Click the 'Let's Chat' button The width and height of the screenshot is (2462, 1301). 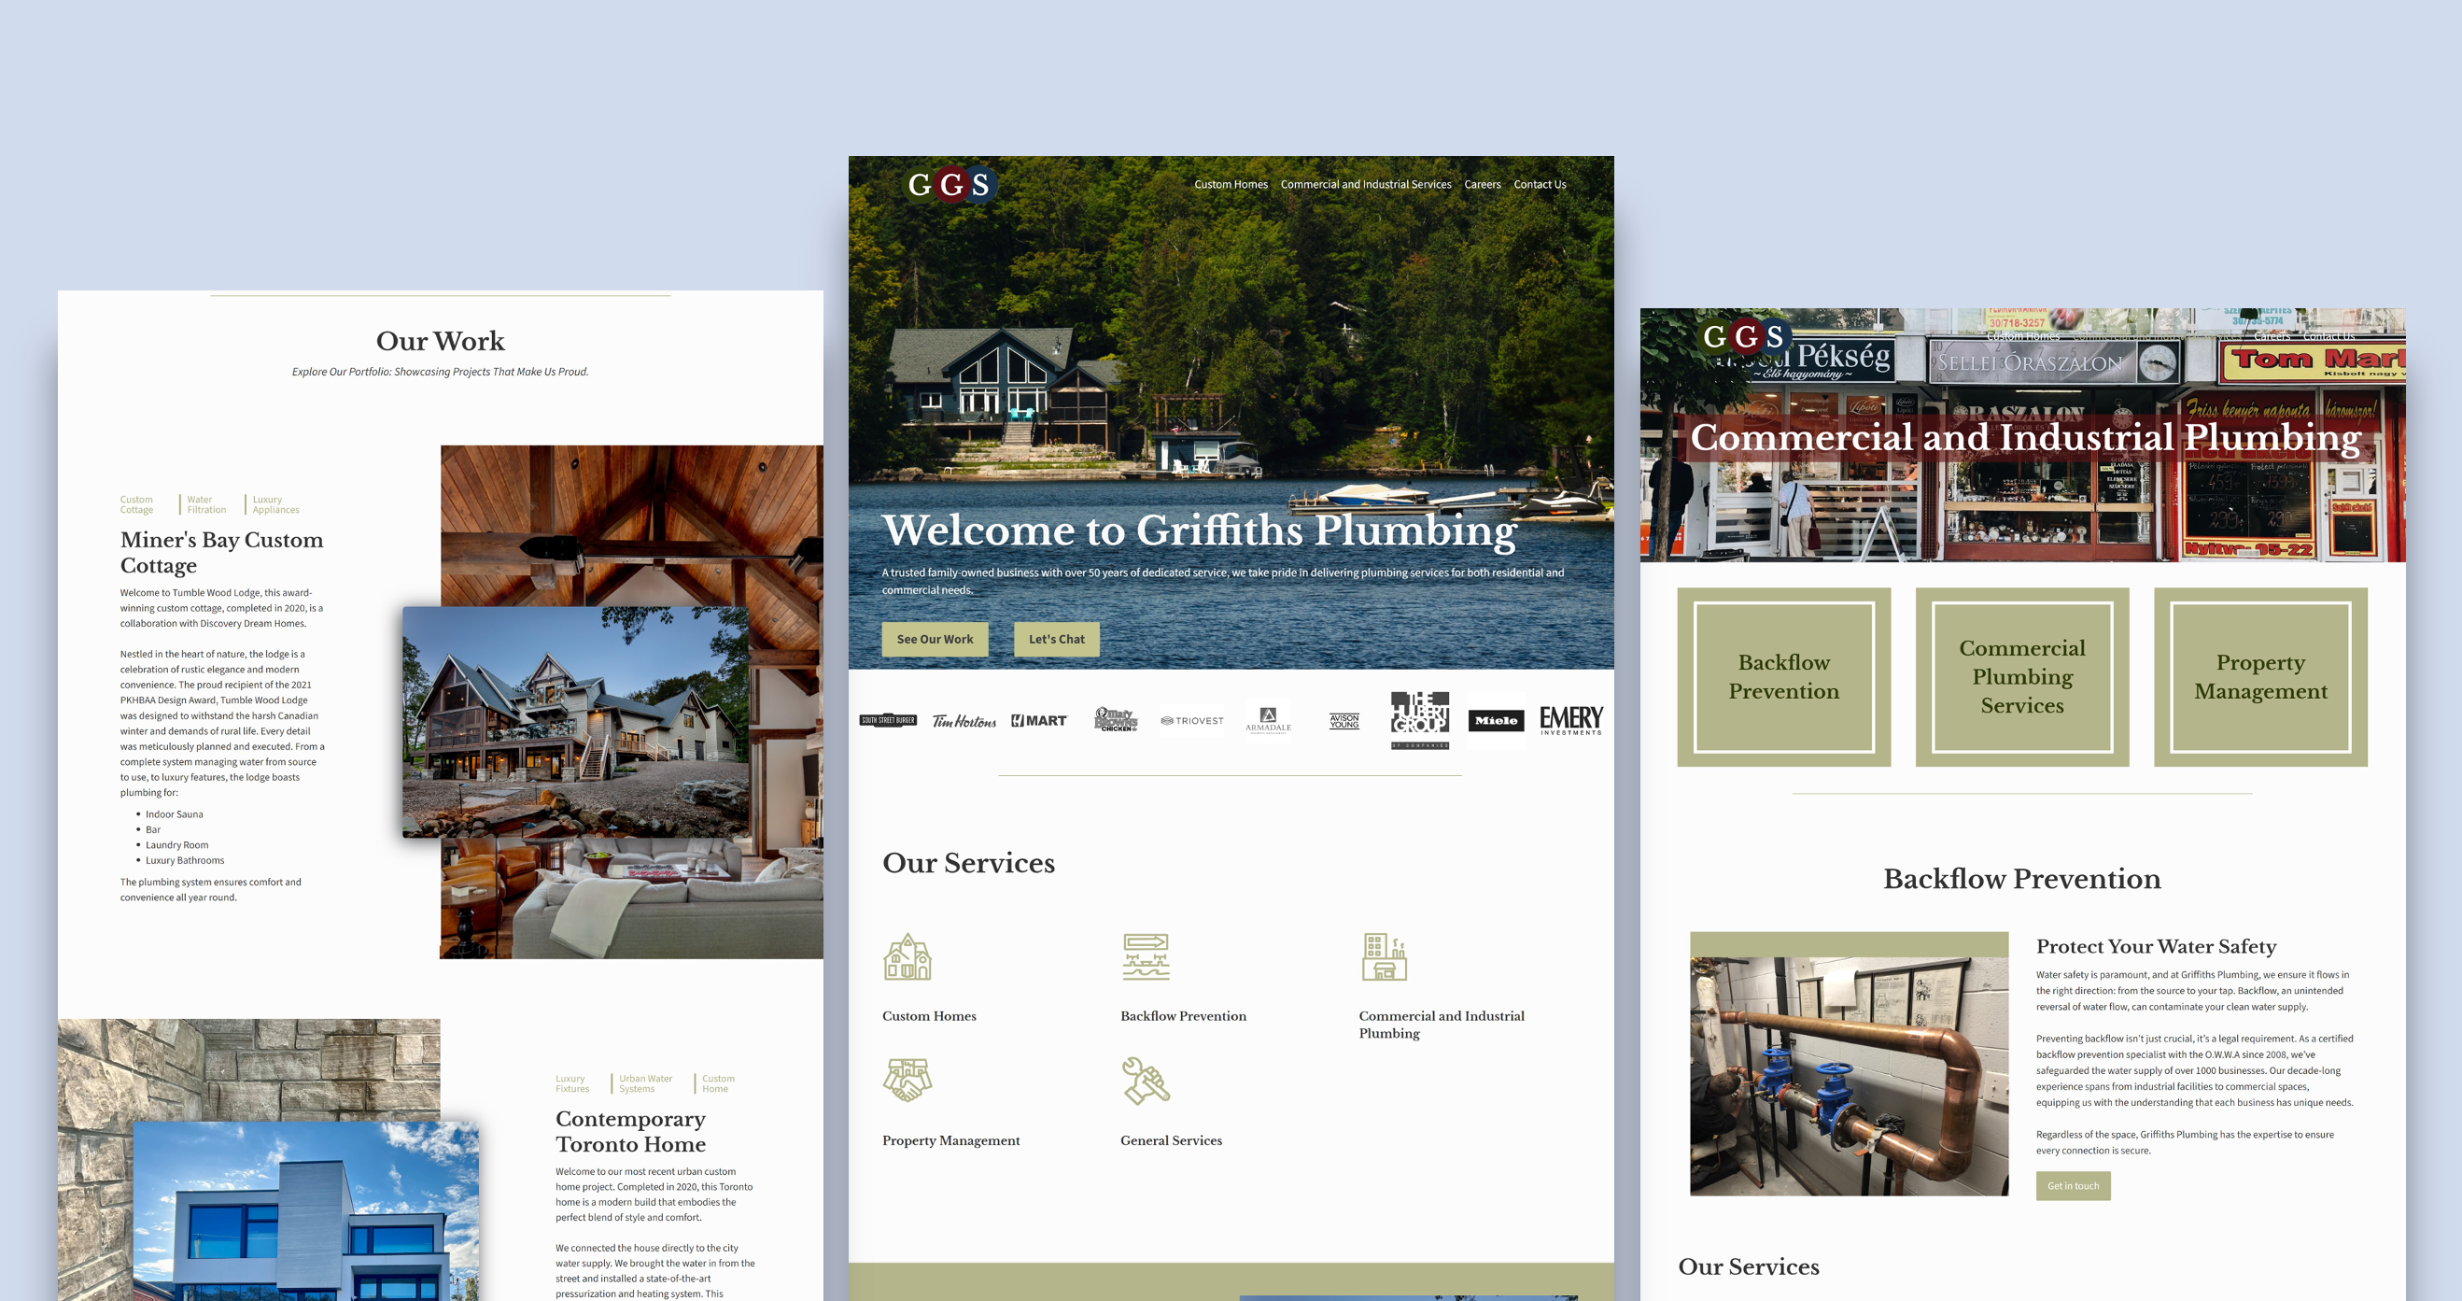(1053, 638)
